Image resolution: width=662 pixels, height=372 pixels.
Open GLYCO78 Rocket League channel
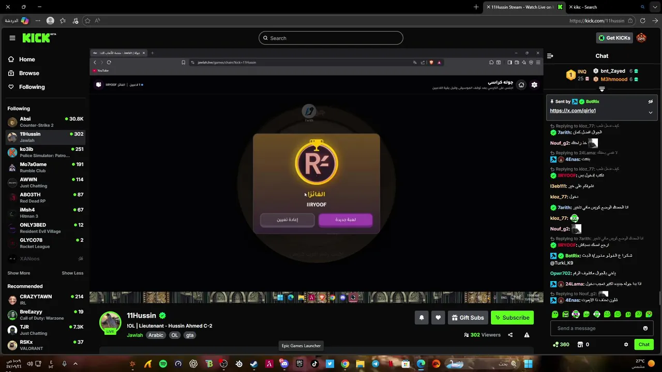pos(46,243)
